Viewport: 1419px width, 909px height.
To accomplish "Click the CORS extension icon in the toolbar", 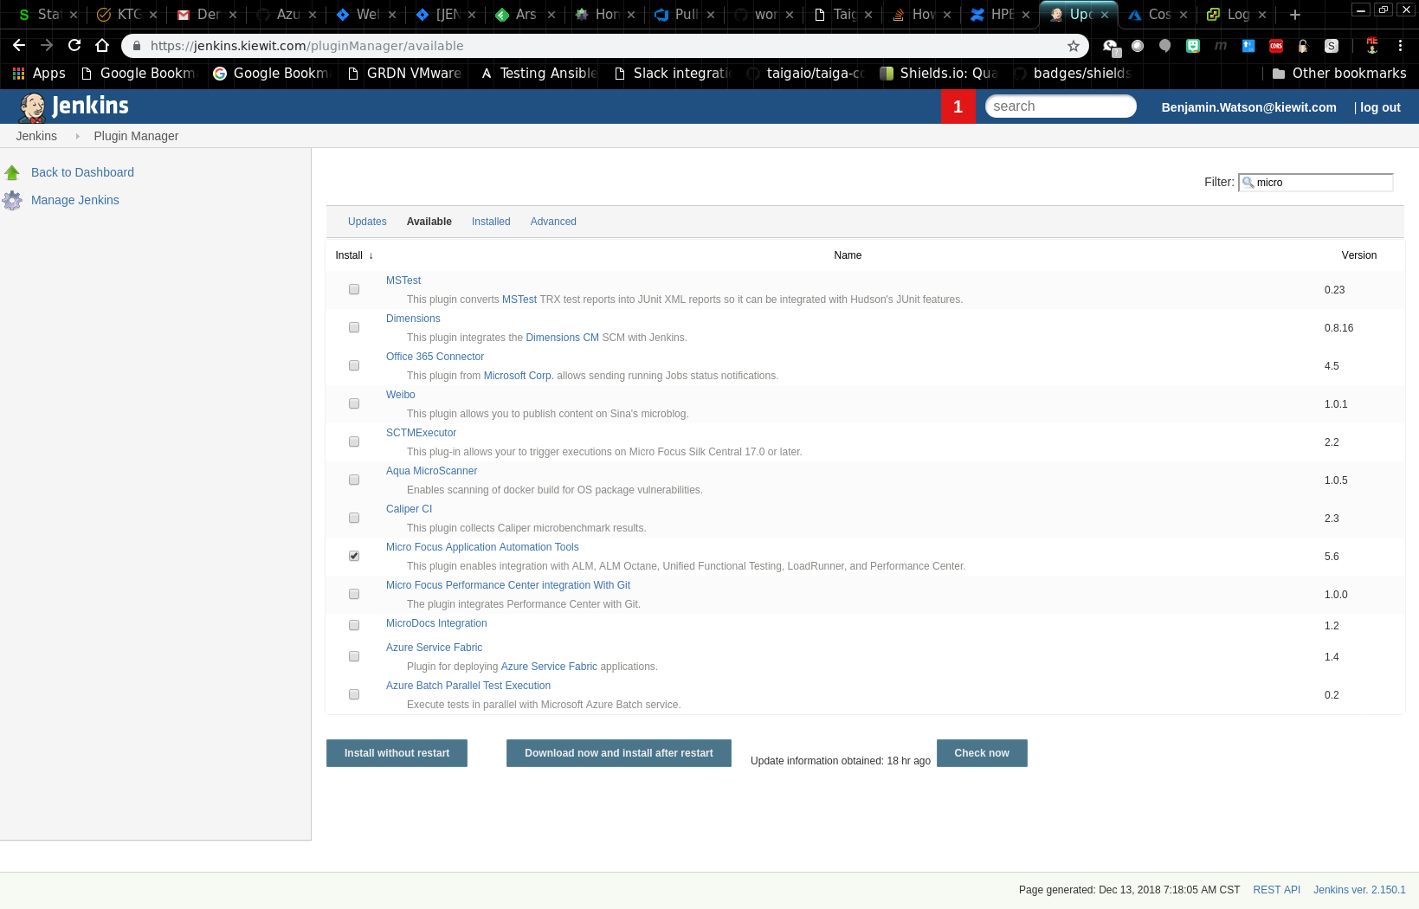I will point(1275,46).
